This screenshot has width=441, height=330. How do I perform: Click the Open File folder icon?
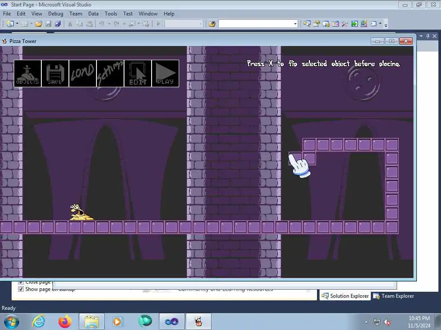tap(39, 24)
